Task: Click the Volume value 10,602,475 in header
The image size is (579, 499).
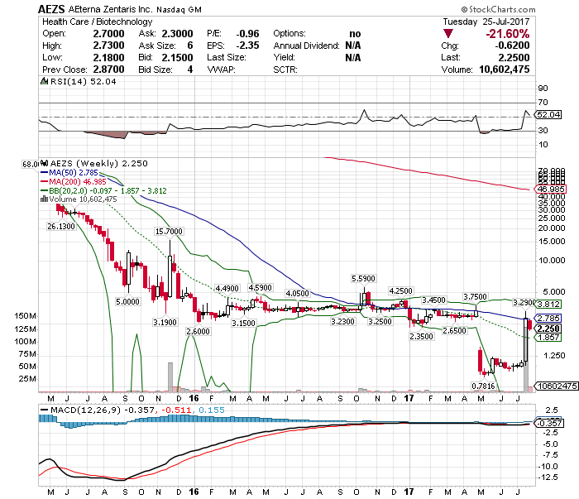Action: pos(505,70)
